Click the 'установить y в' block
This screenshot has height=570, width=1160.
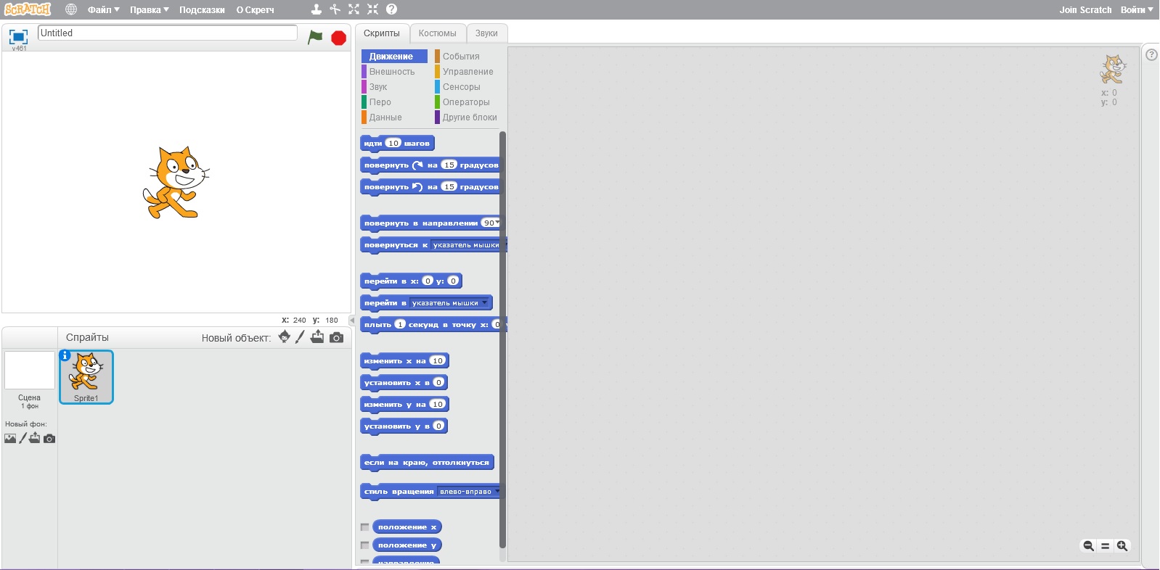[404, 426]
